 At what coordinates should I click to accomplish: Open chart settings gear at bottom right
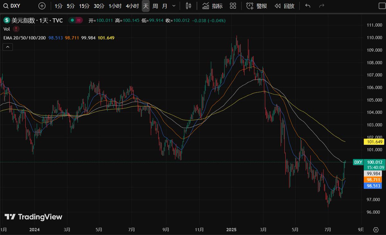376,230
